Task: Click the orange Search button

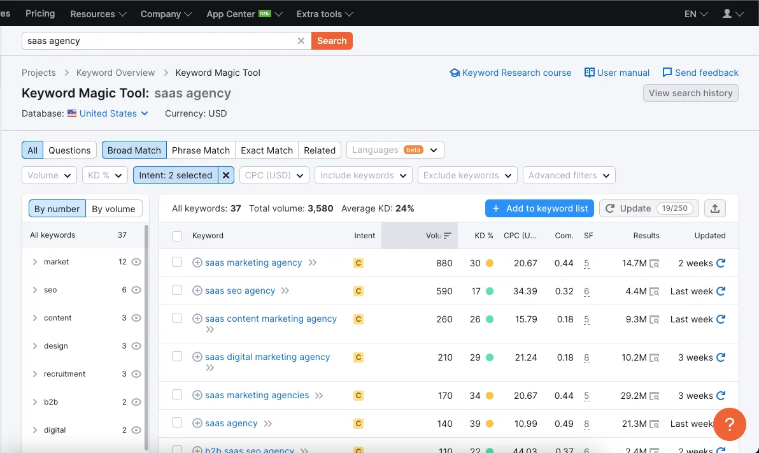Action: click(x=332, y=41)
